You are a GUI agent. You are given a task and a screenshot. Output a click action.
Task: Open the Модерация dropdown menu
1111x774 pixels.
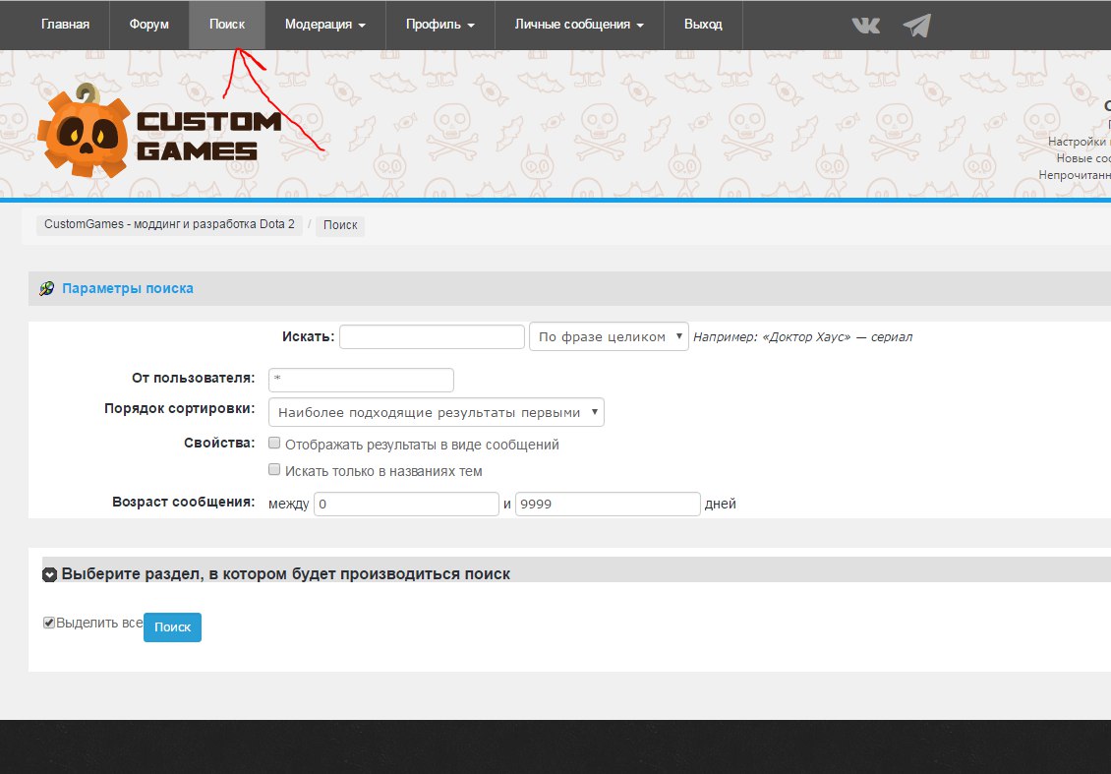(324, 25)
